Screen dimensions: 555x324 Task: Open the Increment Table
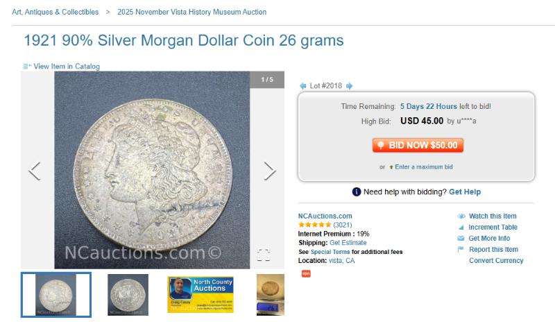coord(493,228)
